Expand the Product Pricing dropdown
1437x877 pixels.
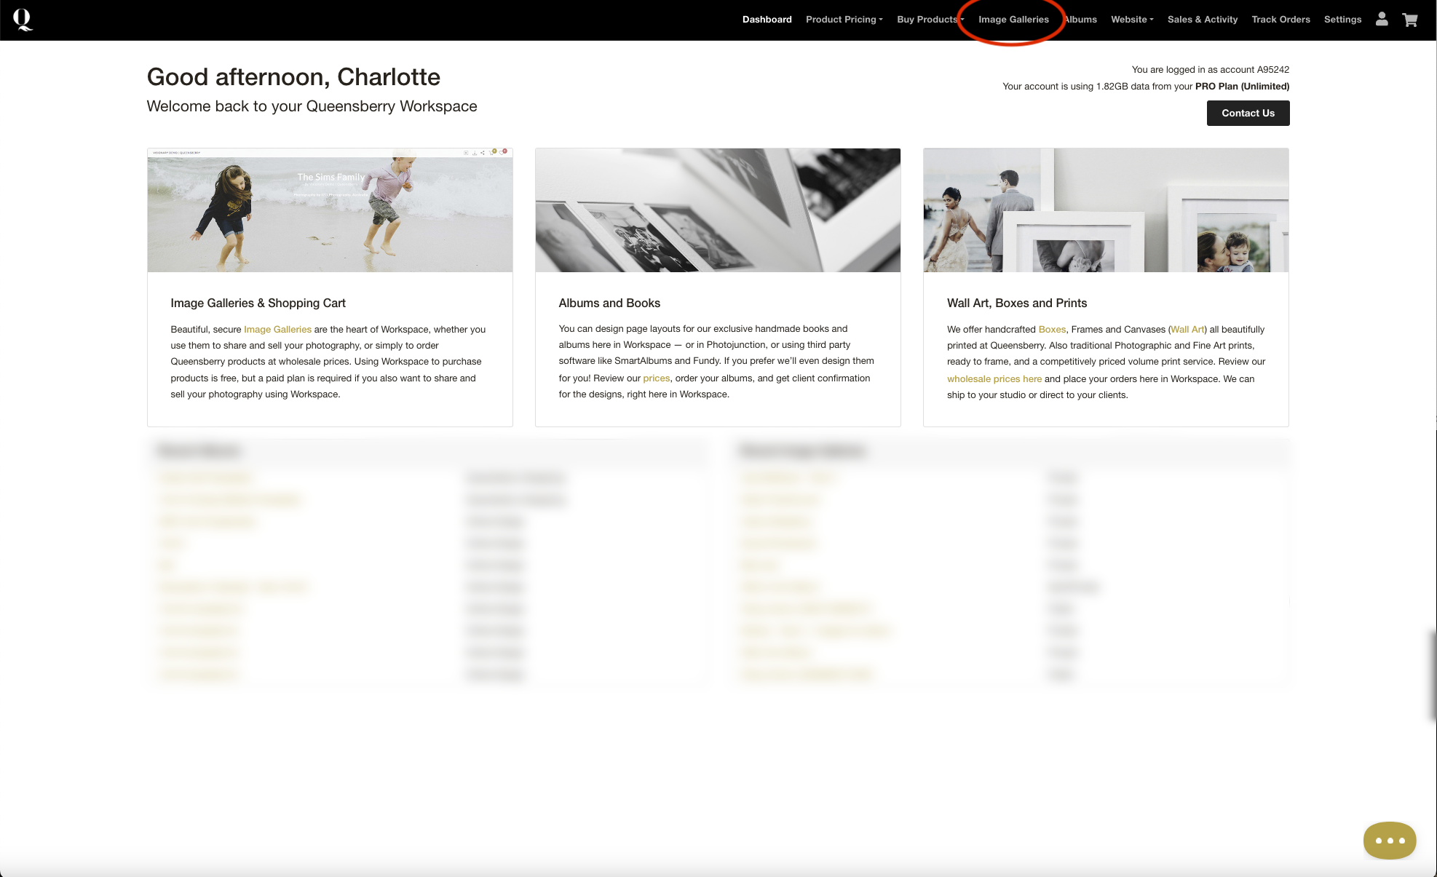click(844, 20)
